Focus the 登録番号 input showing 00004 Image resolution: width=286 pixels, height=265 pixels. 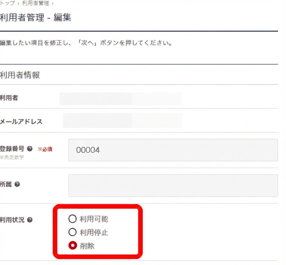(x=173, y=150)
